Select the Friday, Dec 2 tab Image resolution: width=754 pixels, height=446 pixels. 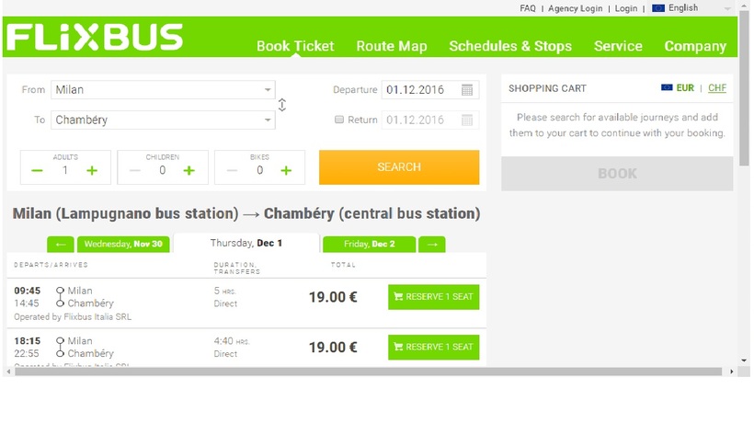(x=369, y=245)
